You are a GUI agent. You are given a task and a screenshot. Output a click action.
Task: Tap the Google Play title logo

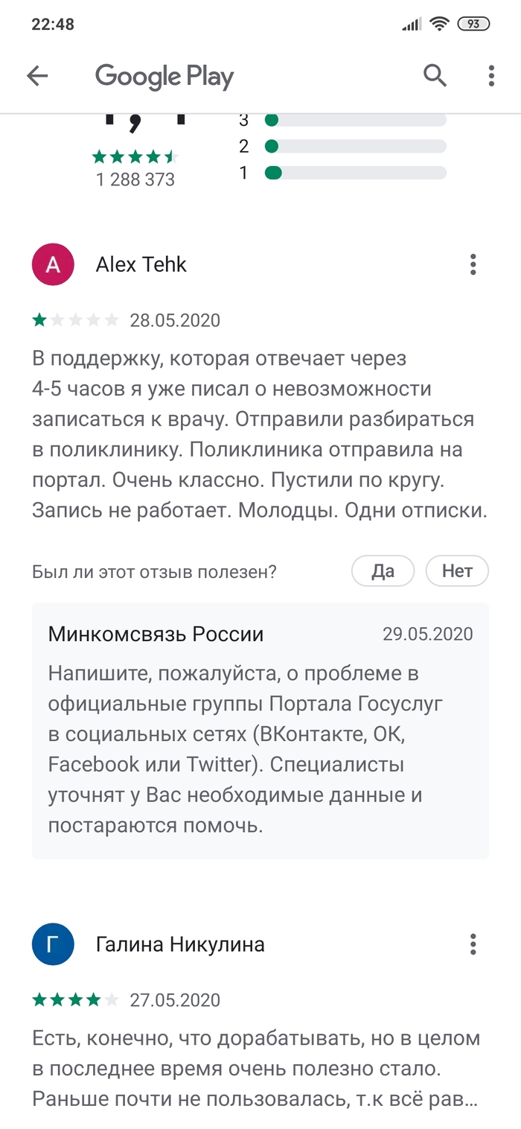tap(164, 77)
